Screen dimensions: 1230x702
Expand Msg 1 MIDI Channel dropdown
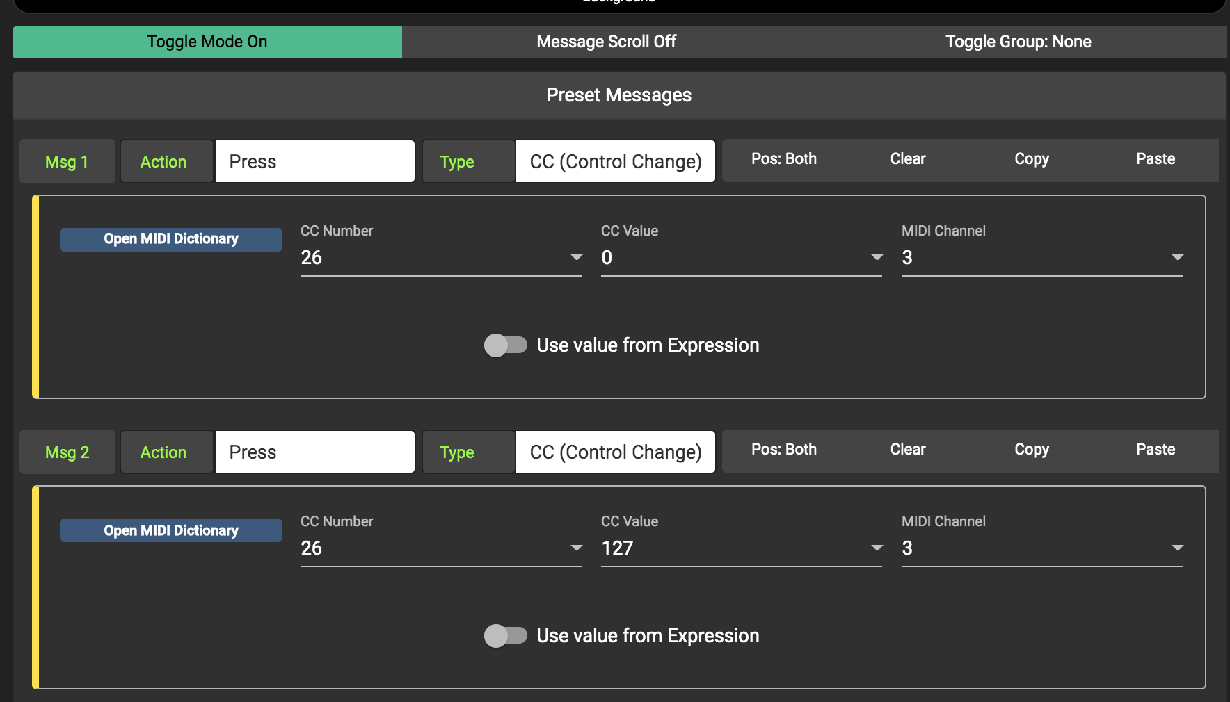(x=1041, y=258)
